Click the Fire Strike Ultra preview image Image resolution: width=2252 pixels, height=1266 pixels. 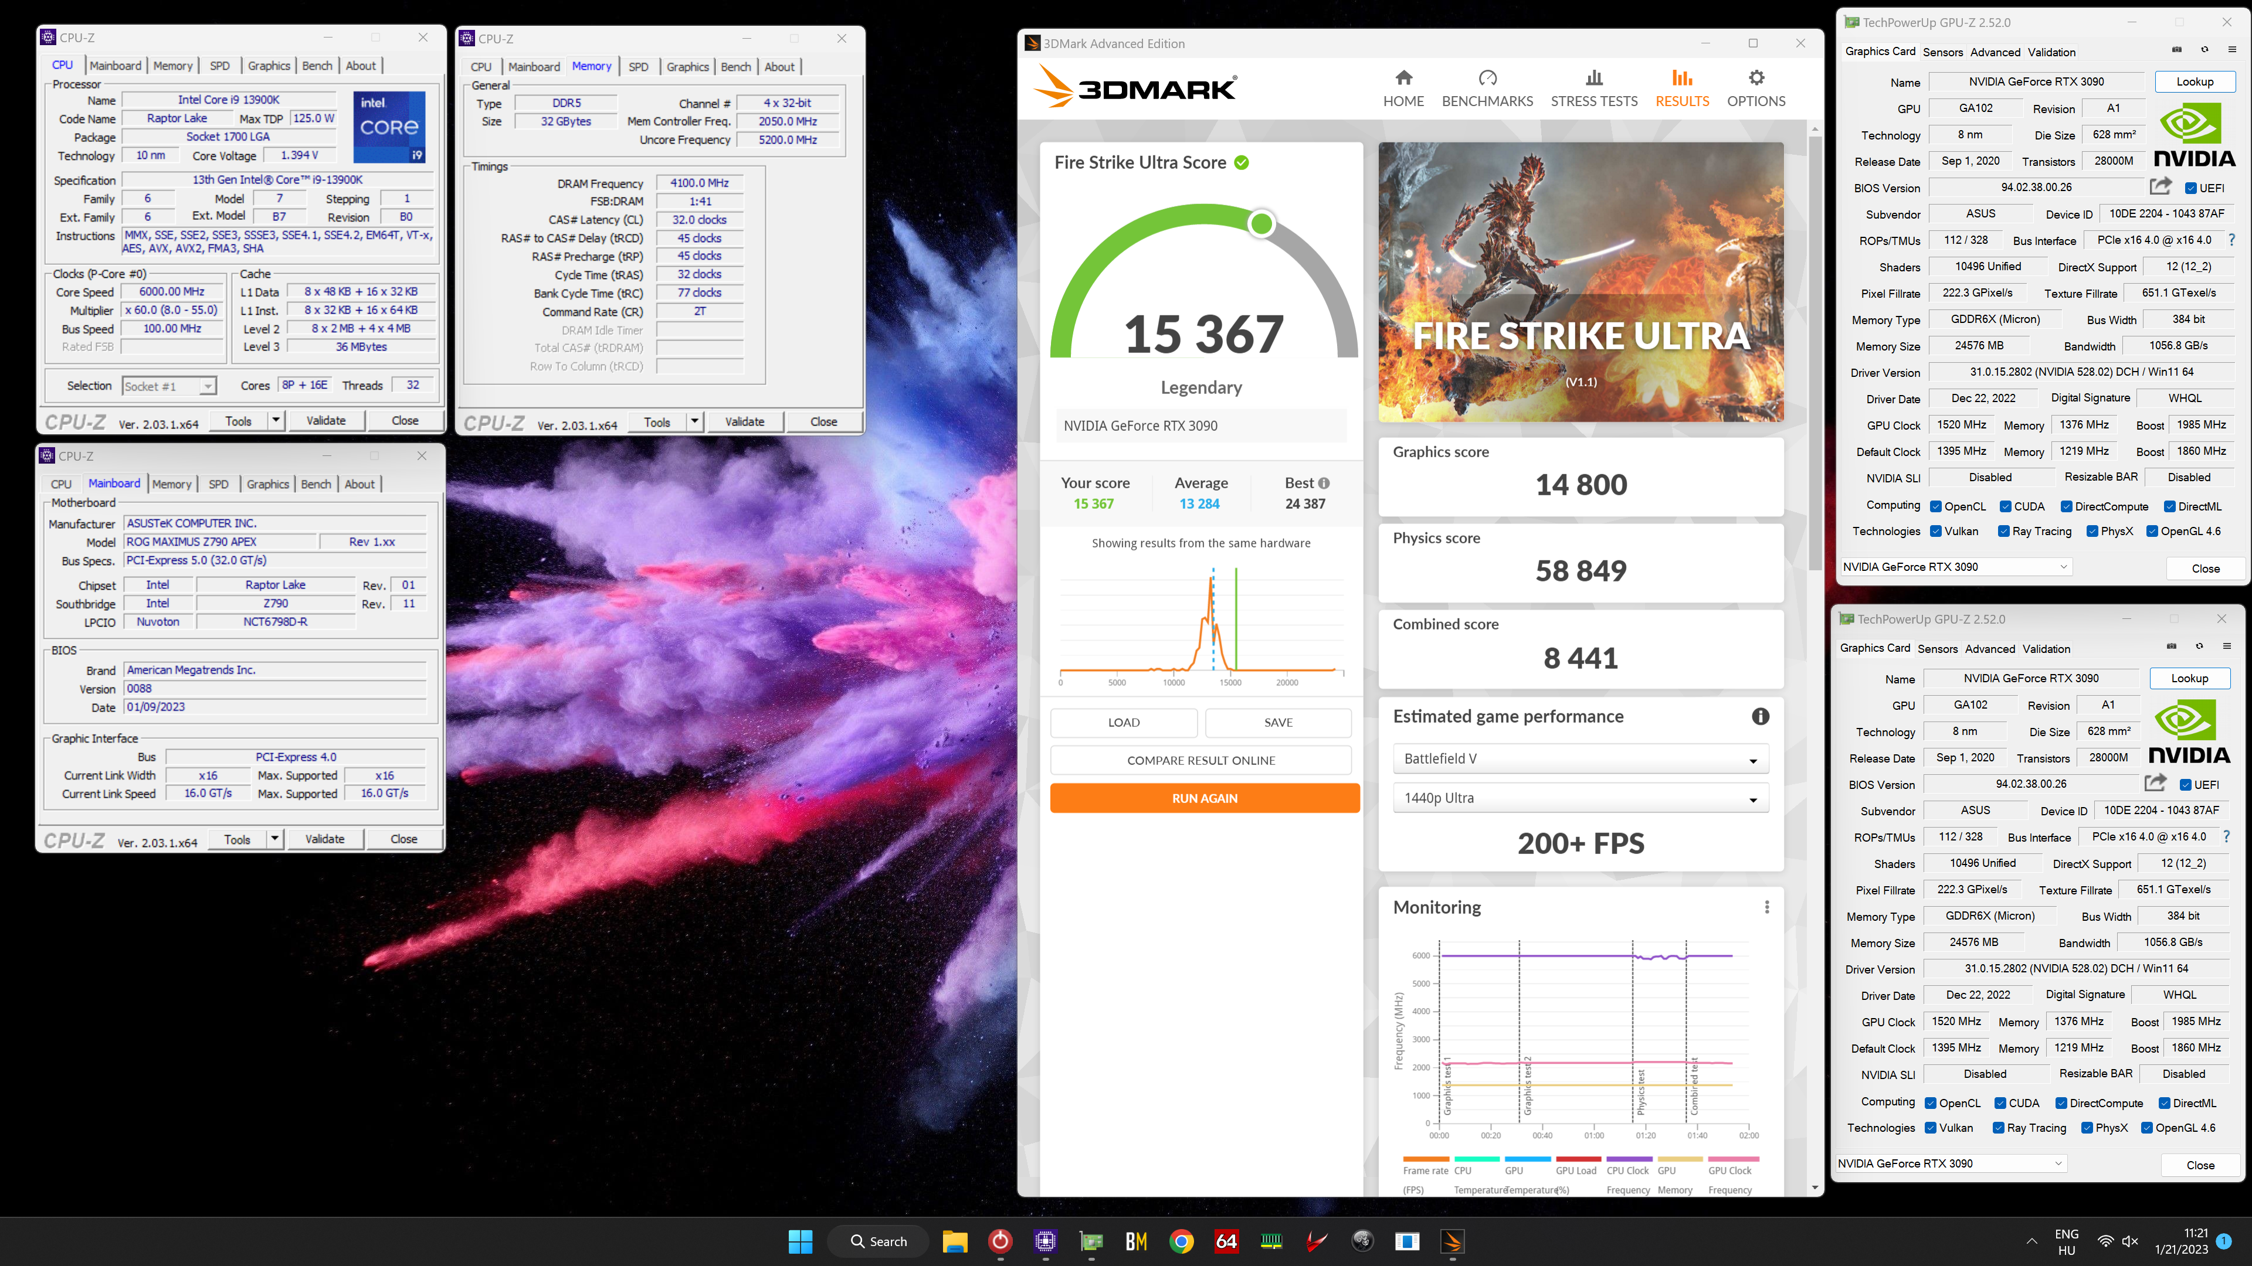click(1581, 281)
